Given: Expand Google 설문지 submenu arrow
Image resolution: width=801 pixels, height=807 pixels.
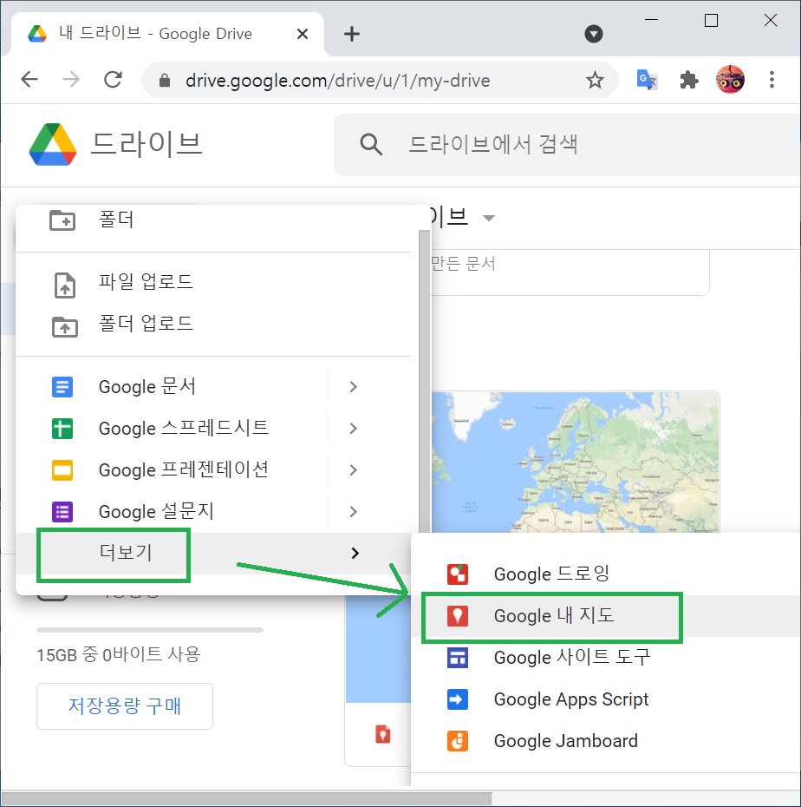Looking at the screenshot, I should 353,512.
